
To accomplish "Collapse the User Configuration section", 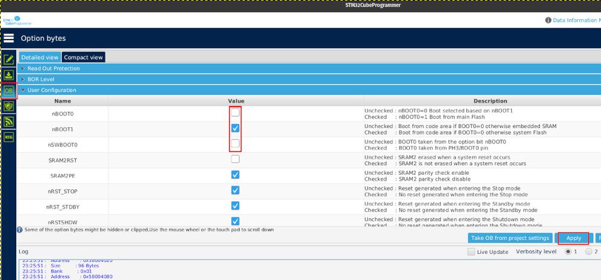I will 309,90.
